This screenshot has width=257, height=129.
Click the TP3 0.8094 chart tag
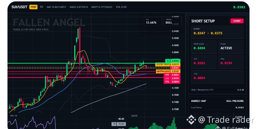[172, 82]
